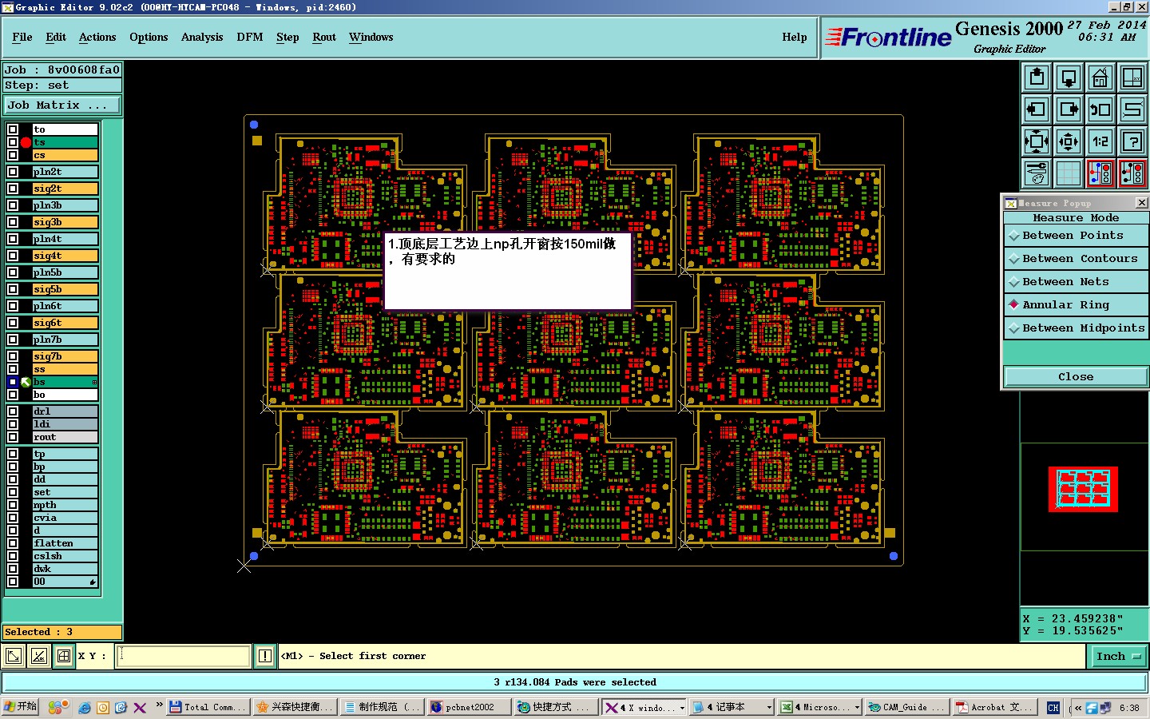This screenshot has width=1150, height=719.
Task: Click the angle icon beside X Y field
Action: click(38, 656)
